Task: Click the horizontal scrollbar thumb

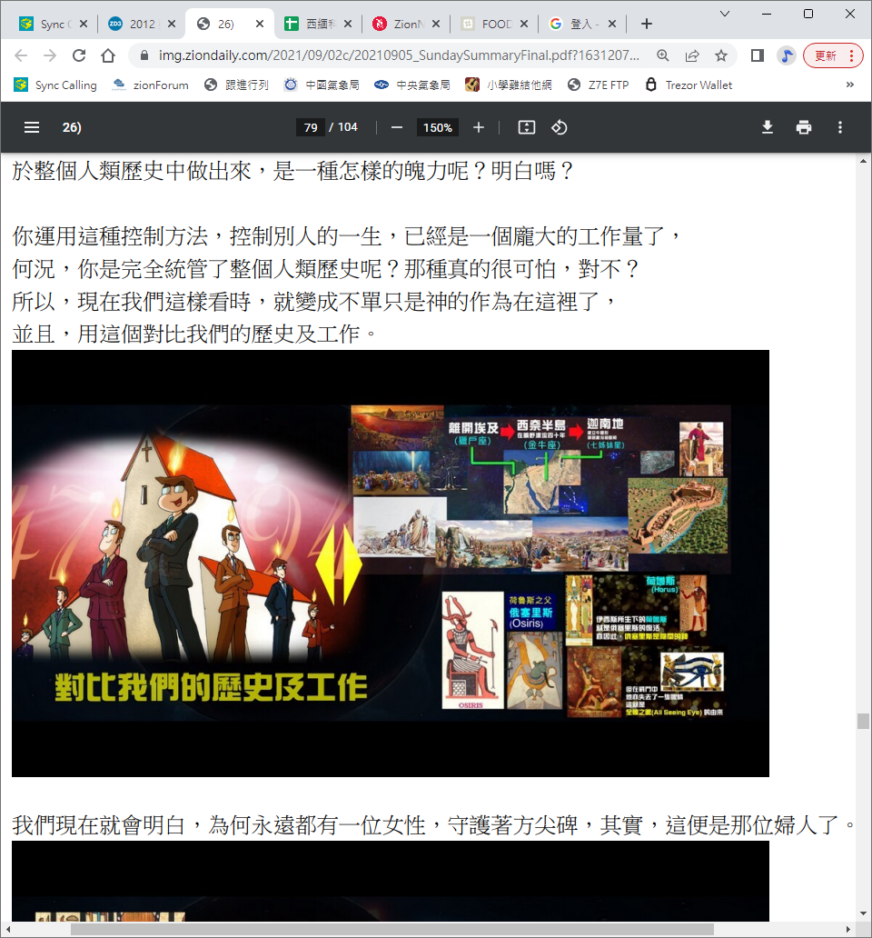Action: [392, 929]
